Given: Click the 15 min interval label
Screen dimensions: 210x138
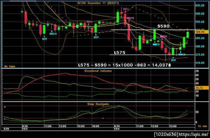Looking at the screenshot, I should click(x=202, y=126).
